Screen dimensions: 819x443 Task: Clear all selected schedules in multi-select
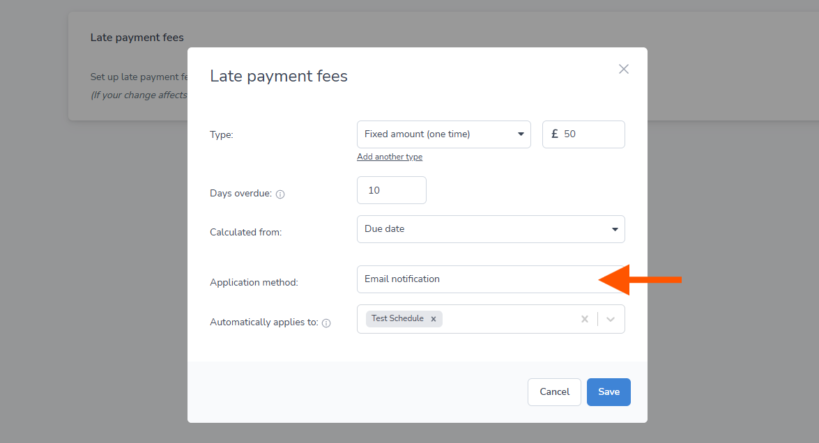point(585,319)
